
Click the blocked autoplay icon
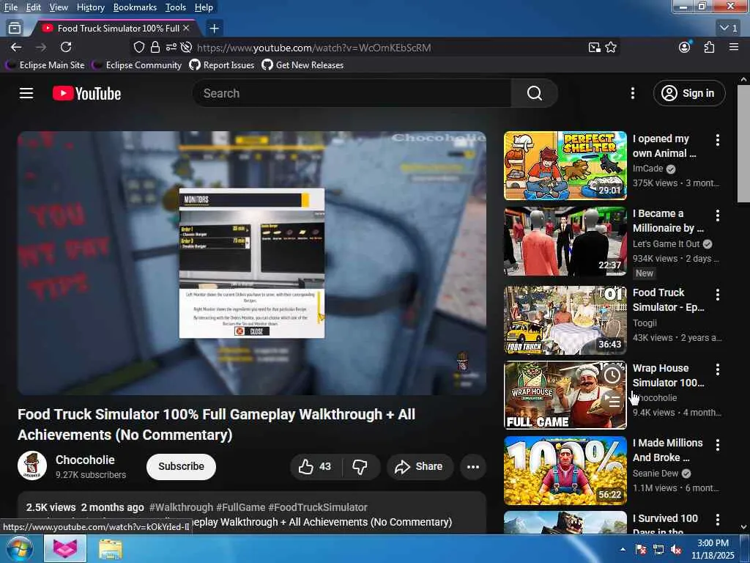pyautogui.click(x=187, y=47)
